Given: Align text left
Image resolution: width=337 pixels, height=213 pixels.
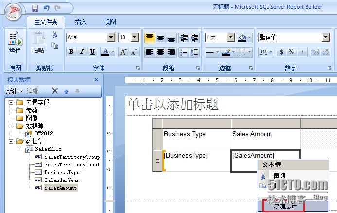Looking at the screenshot, I should (150, 52).
